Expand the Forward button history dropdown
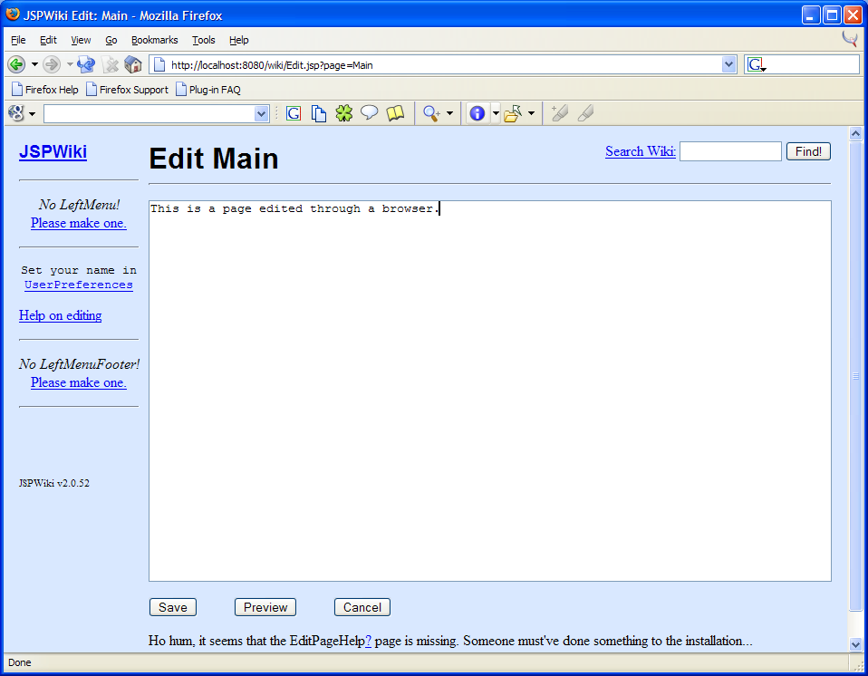The height and width of the screenshot is (676, 868). [70, 64]
